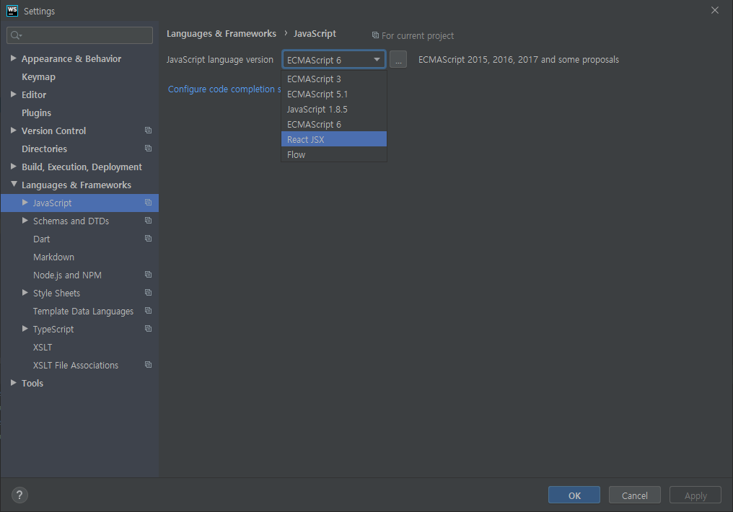Choose ECMAScript 5.1 from the list
733x512 pixels.
pyautogui.click(x=334, y=94)
